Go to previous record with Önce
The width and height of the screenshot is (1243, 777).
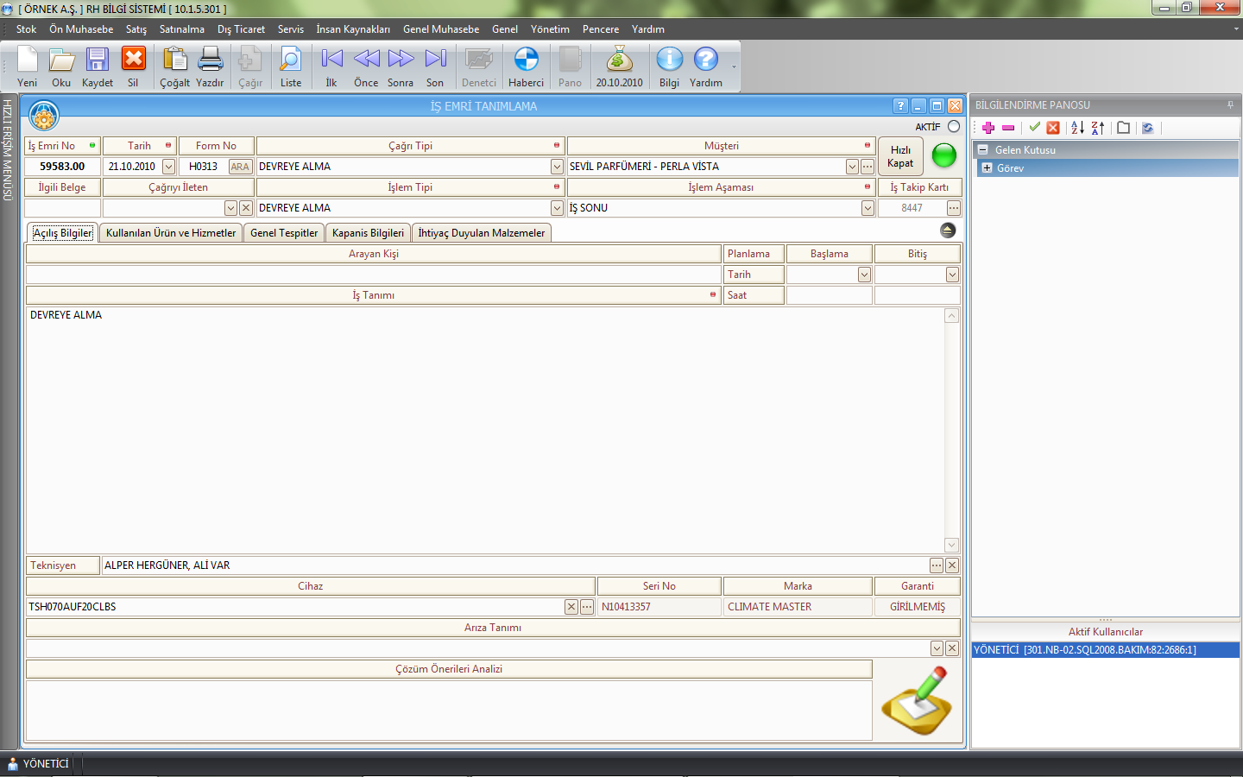pyautogui.click(x=366, y=60)
